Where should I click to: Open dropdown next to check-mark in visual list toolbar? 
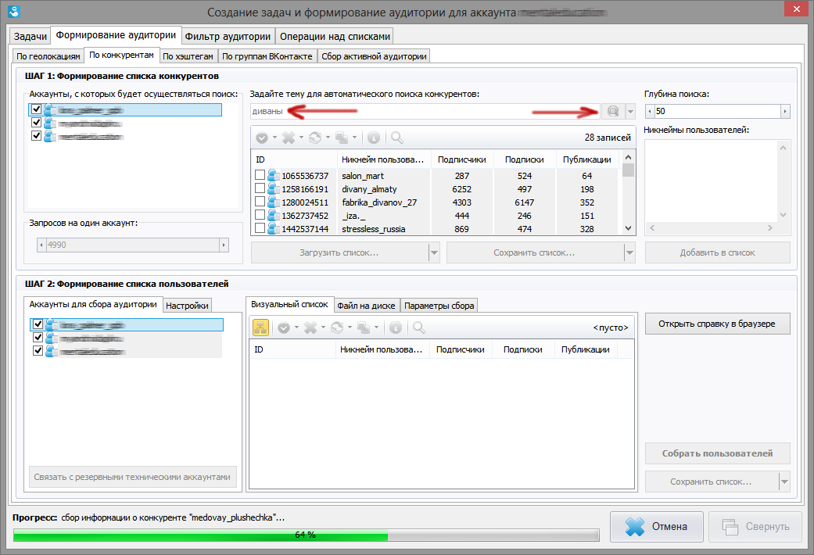point(296,328)
